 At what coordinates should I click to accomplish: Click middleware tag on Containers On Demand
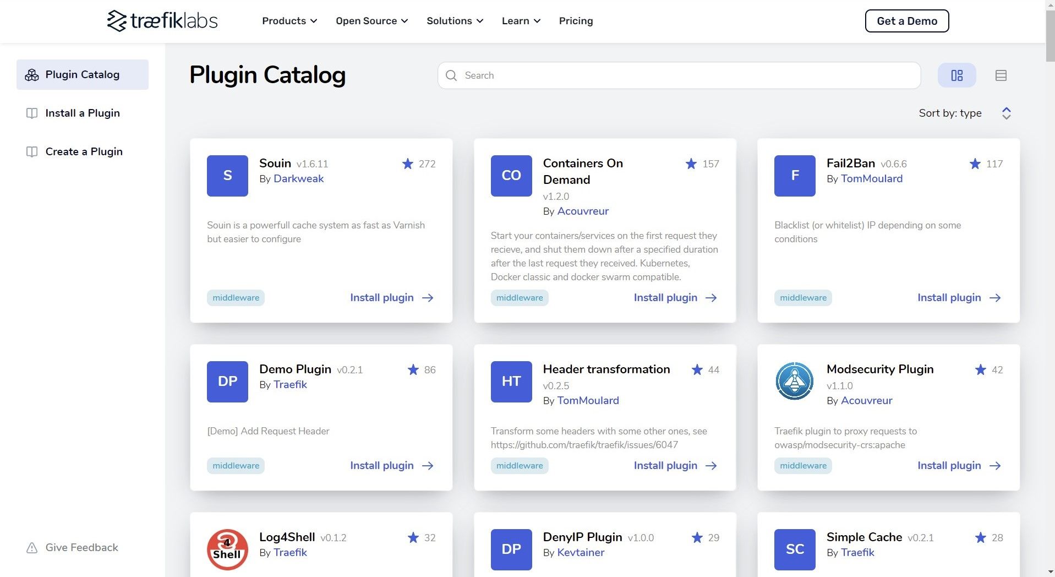tap(520, 298)
